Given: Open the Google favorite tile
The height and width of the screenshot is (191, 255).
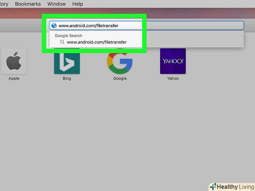Looking at the screenshot, I should [120, 61].
